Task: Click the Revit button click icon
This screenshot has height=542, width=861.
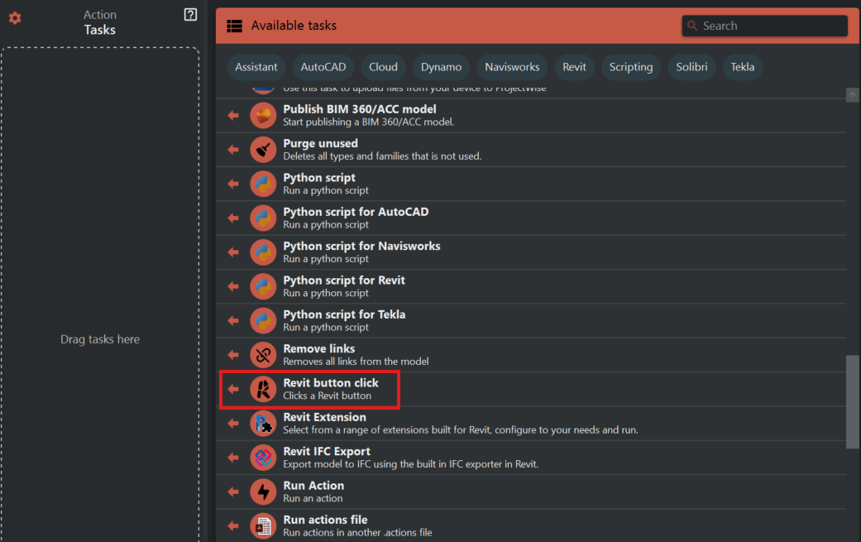Action: pyautogui.click(x=263, y=389)
